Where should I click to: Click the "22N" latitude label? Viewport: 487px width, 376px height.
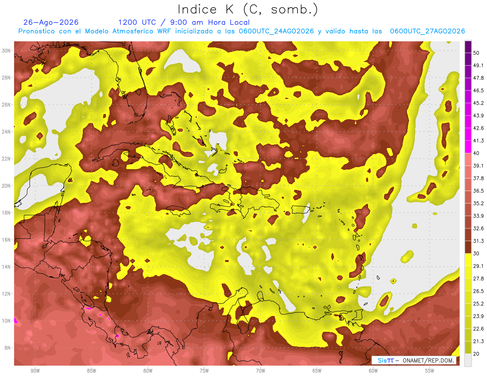[6, 159]
